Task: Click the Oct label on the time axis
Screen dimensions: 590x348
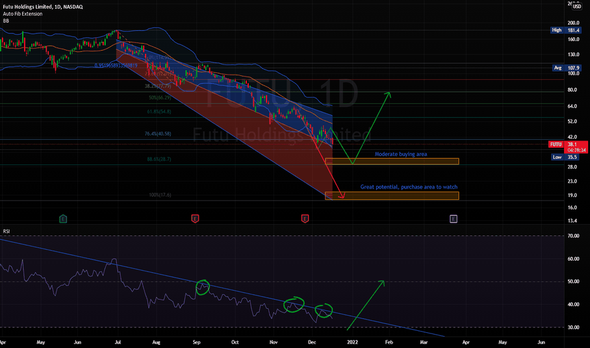Action: click(235, 342)
